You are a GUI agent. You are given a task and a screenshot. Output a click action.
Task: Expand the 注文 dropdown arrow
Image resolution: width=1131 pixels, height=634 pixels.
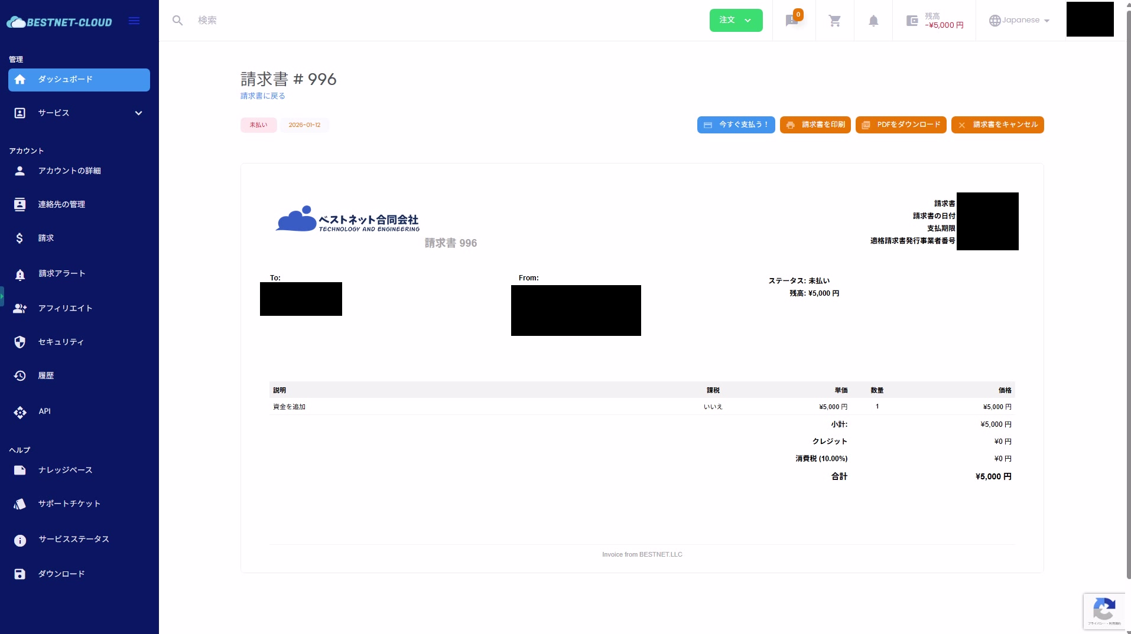pos(749,20)
